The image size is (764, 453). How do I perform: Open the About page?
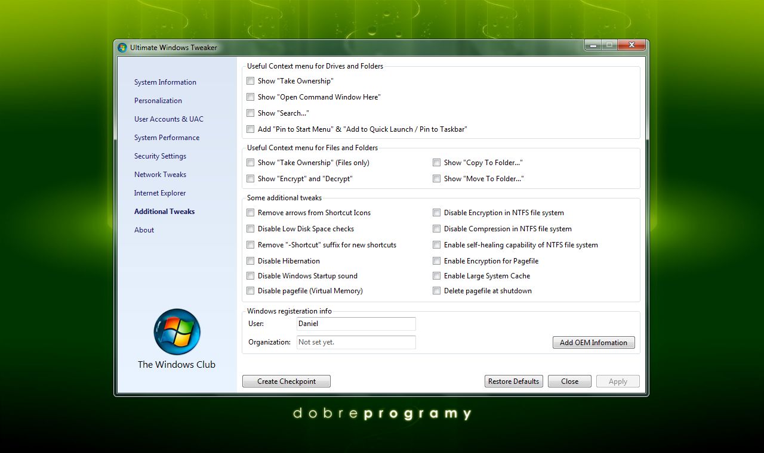(144, 230)
